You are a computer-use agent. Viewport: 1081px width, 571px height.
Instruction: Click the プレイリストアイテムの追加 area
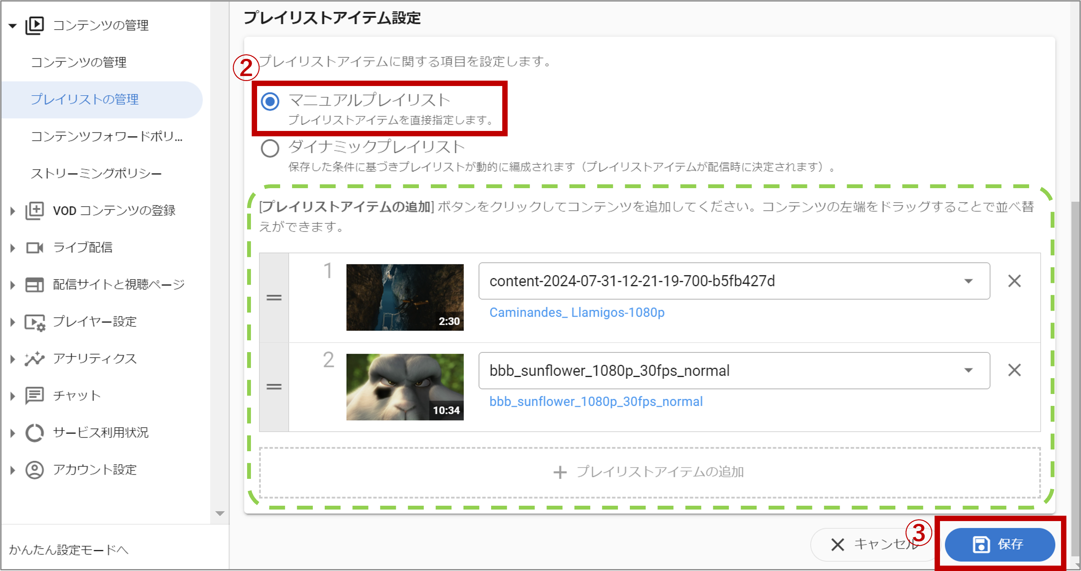[649, 472]
